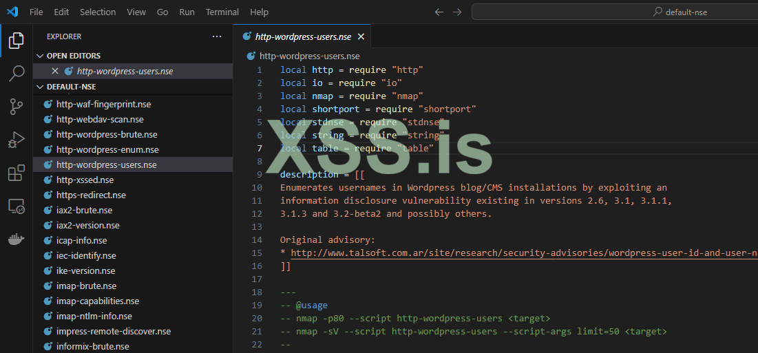This screenshot has width=758, height=353.
Task: Click the default-nse command center search box
Action: tap(615, 12)
